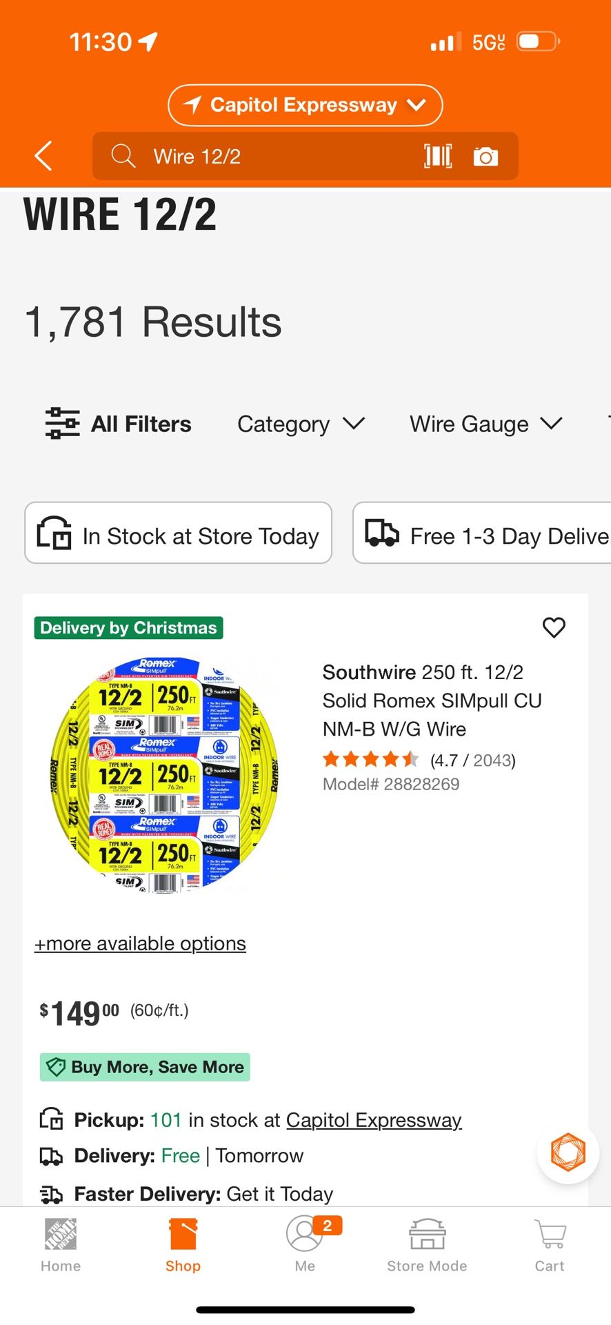Open the barcode scanner icon
The width and height of the screenshot is (611, 1325).
438,157
